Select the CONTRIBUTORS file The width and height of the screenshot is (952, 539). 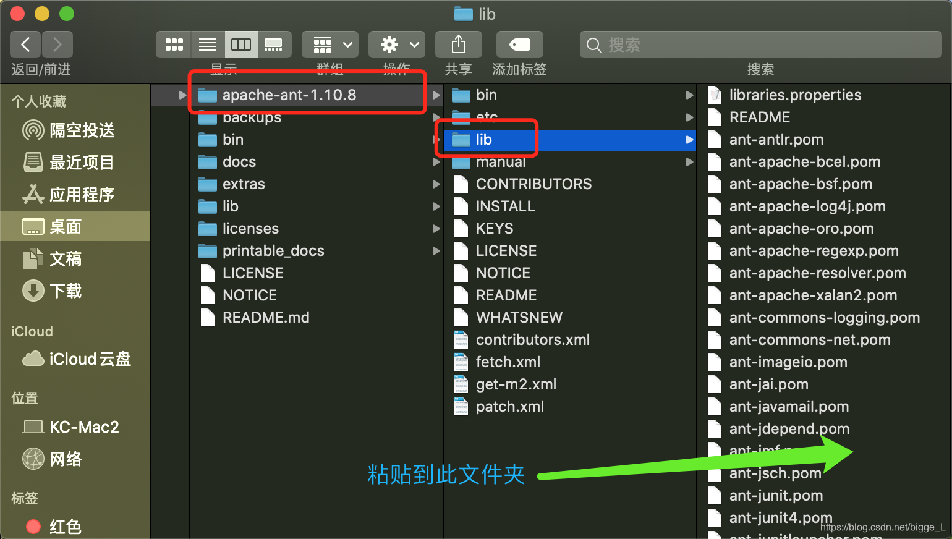[570, 184]
